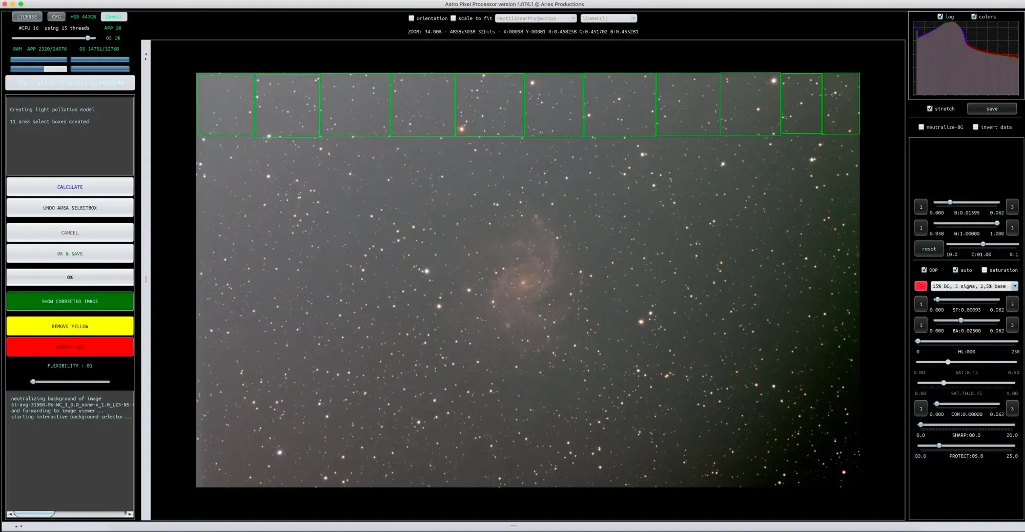Click the '1' button beside black point slider

(920, 207)
